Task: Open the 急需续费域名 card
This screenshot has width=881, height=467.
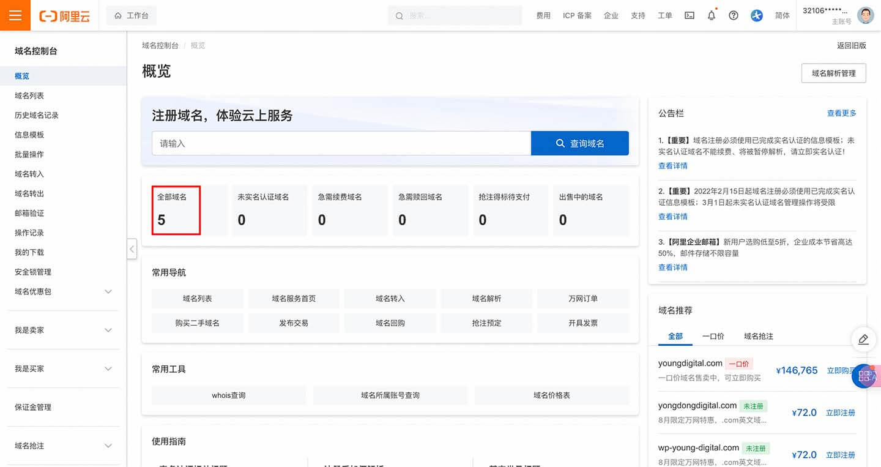Action: pos(350,210)
